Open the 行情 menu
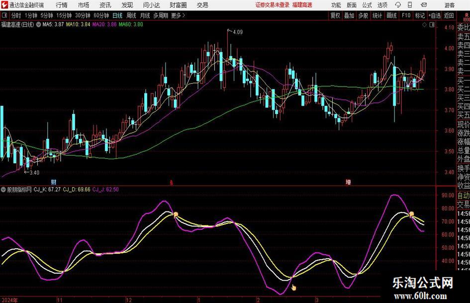Image resolution: width=470 pixels, height=303 pixels. pos(62,5)
